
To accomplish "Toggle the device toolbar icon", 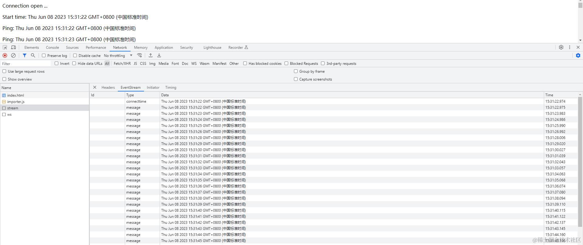I will coord(13,47).
